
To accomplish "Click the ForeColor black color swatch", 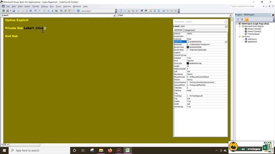I will 188,63.
